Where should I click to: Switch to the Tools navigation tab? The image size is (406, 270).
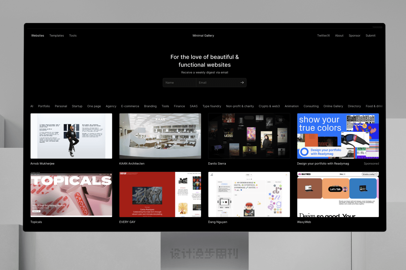(73, 35)
